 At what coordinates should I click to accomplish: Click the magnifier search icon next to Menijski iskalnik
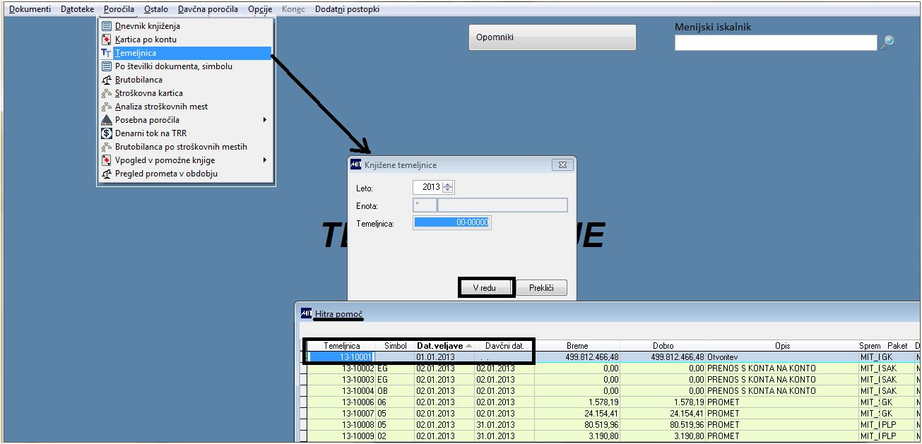tap(887, 42)
